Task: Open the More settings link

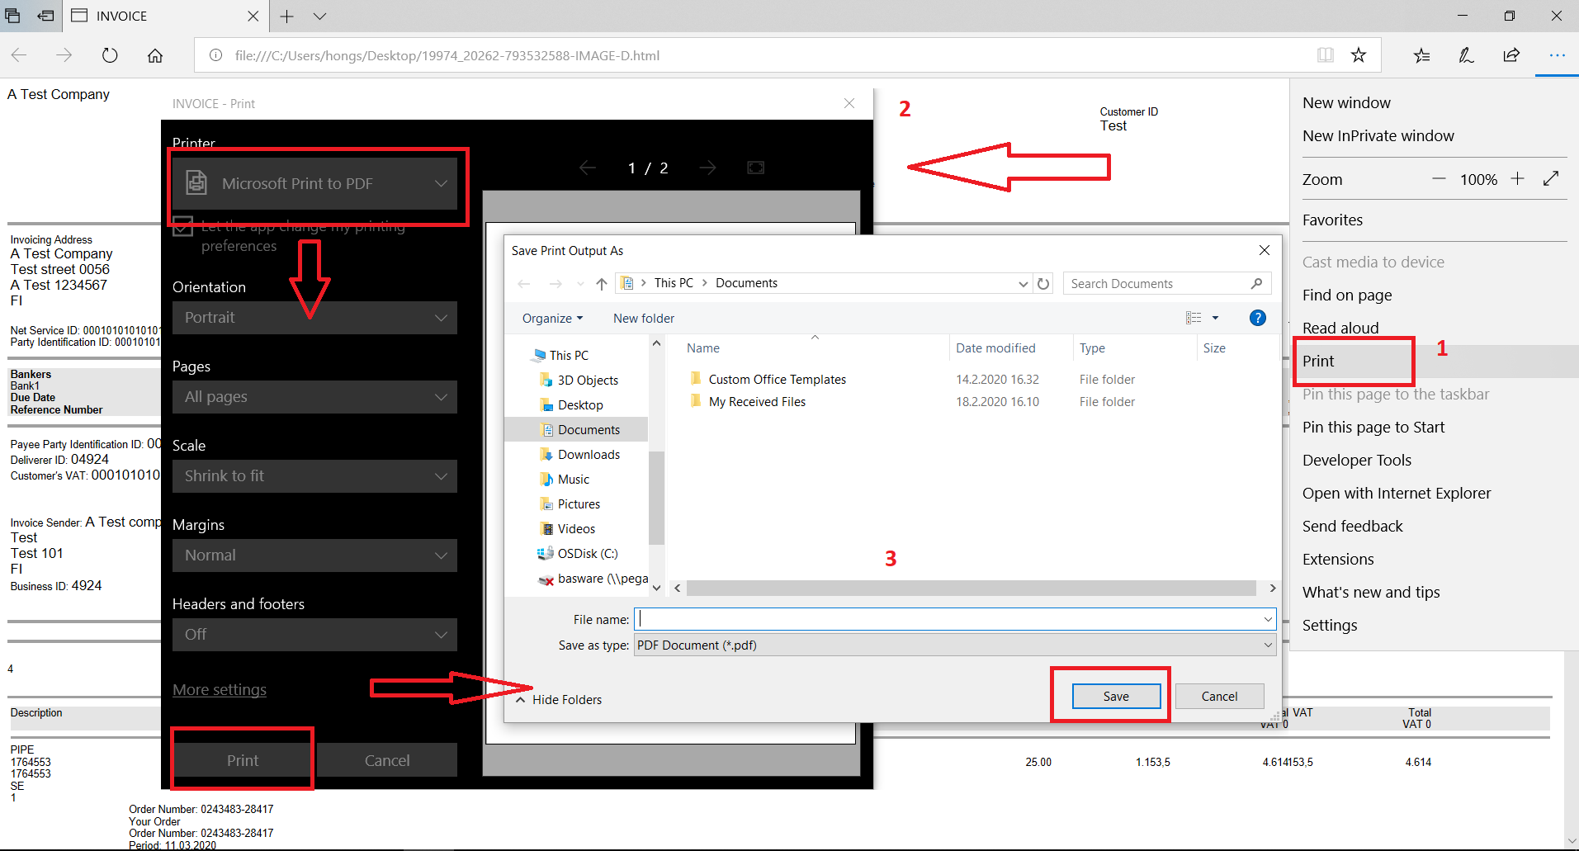Action: (220, 689)
